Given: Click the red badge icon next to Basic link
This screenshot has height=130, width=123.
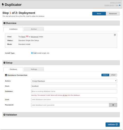Looking at the screenshot, I should coord(27,36).
